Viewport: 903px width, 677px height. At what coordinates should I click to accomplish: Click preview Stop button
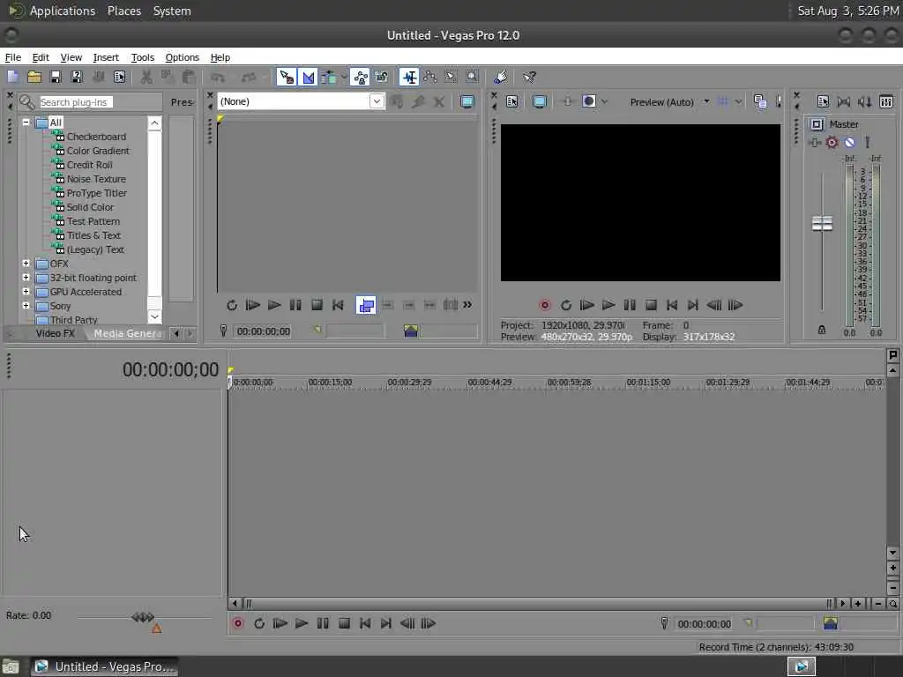tap(651, 305)
